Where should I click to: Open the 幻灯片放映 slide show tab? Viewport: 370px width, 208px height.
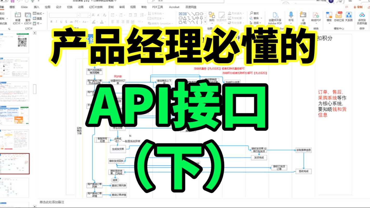(96, 7)
